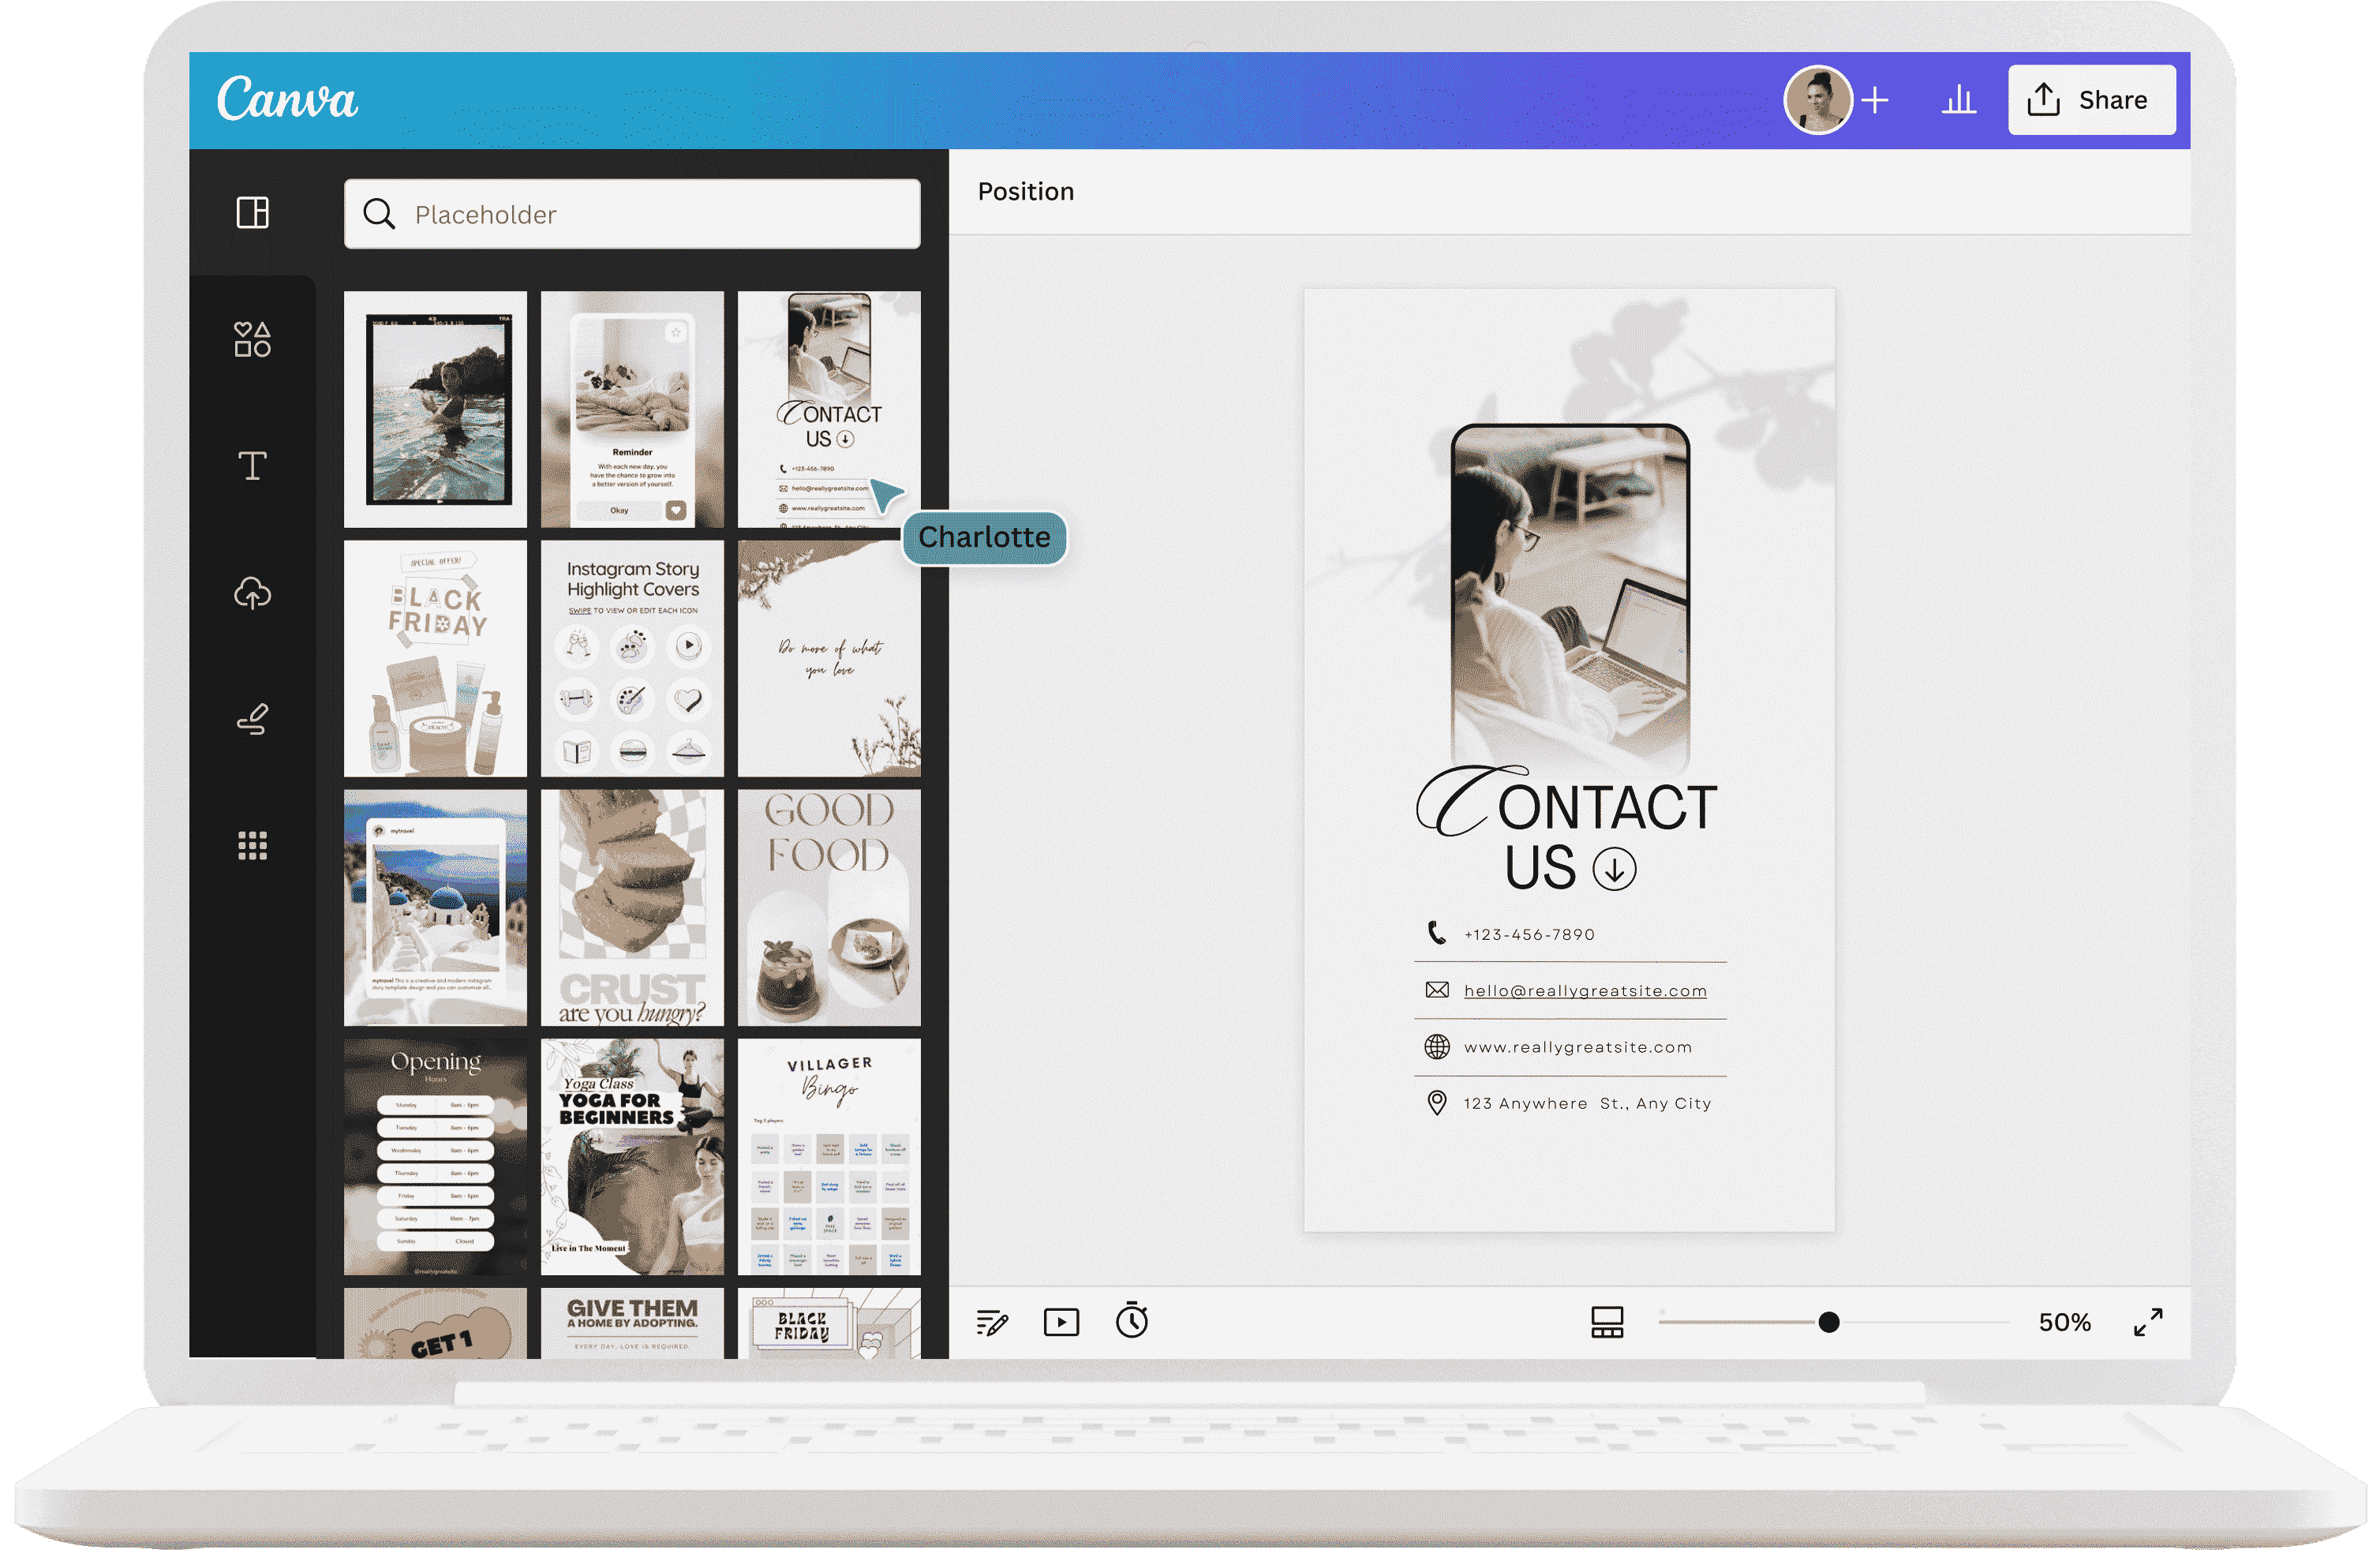The image size is (2380, 1557).
Task: Select the Crust 'are you hungry?' template
Action: pos(632,908)
